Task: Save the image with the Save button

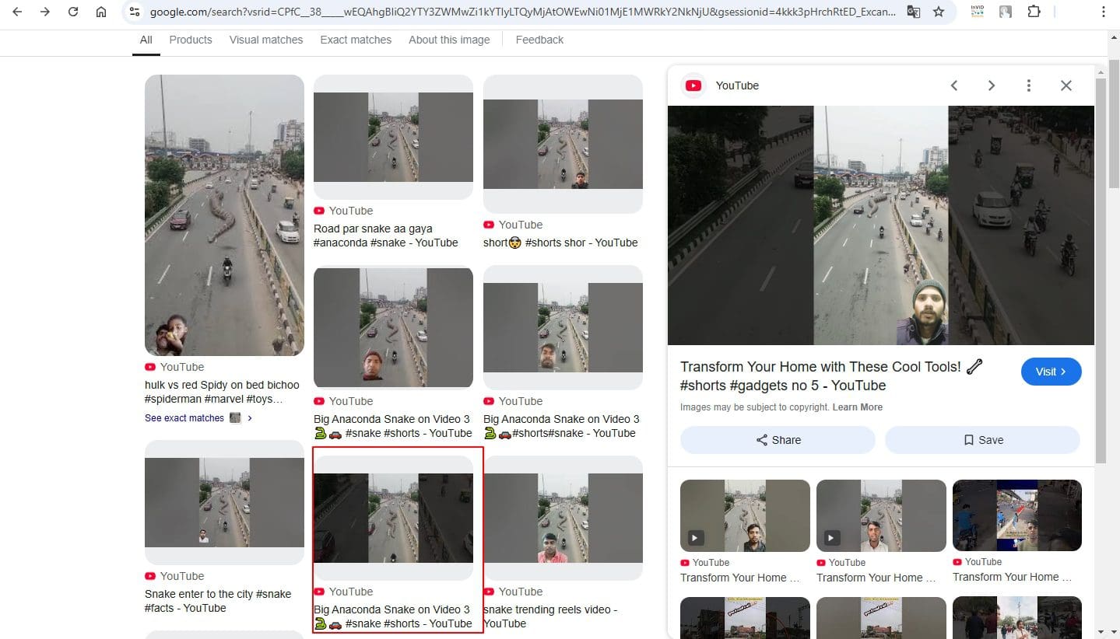Action: click(x=981, y=440)
